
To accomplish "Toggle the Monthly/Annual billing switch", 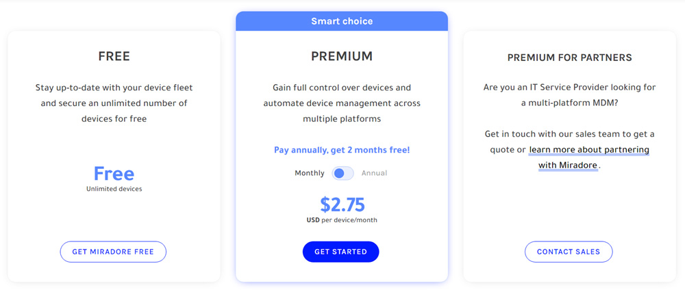I will coord(342,173).
